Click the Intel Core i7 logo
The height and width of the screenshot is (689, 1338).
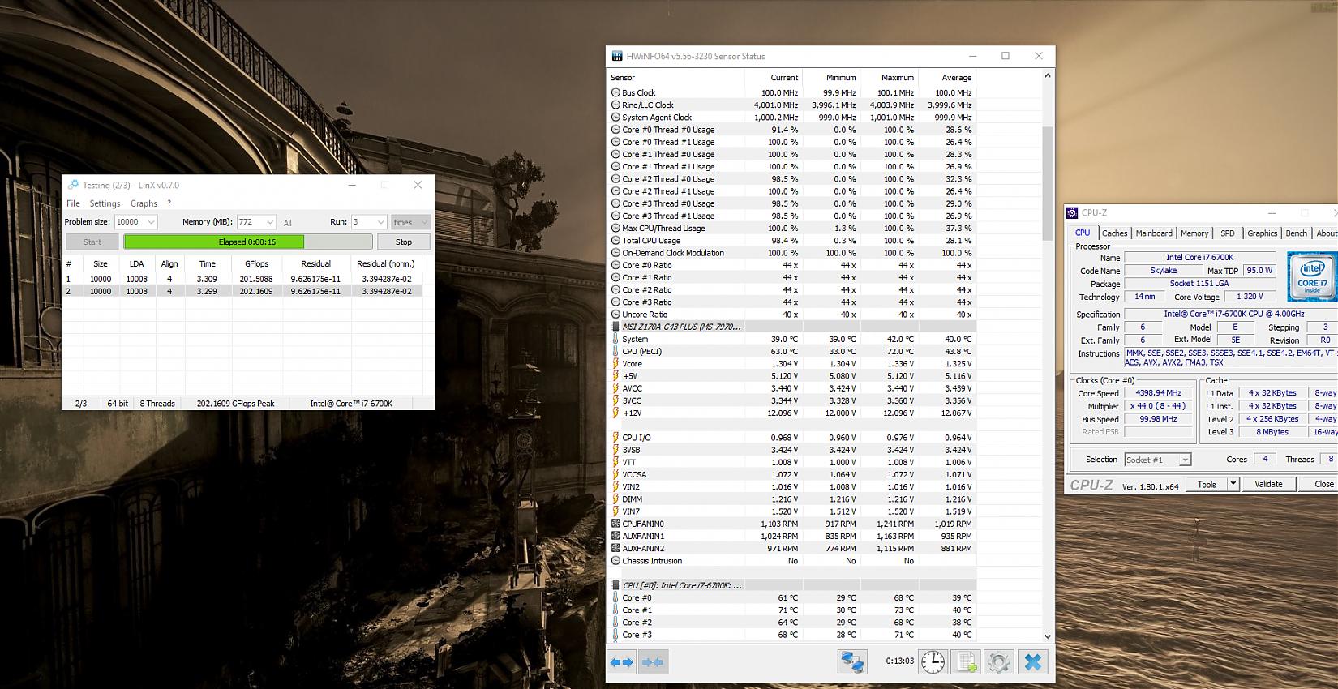click(x=1311, y=276)
